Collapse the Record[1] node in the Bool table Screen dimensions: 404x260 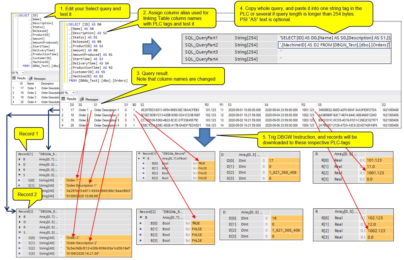click(x=139, y=154)
